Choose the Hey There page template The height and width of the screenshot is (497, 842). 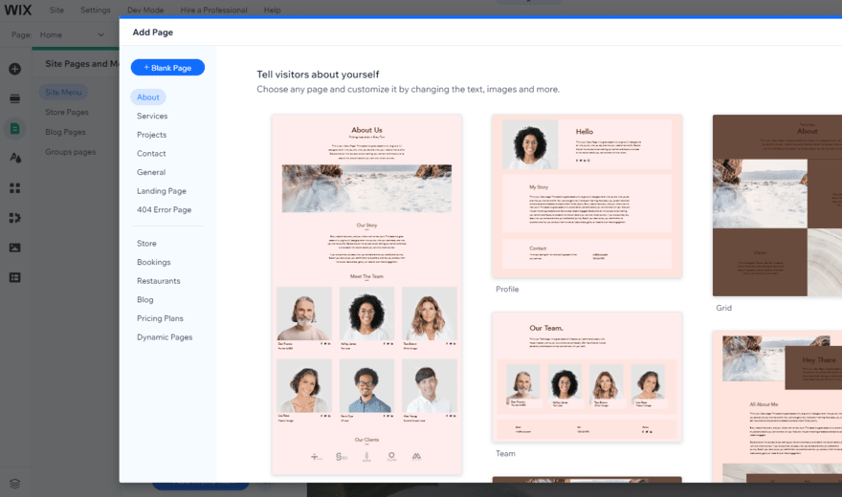(777, 406)
